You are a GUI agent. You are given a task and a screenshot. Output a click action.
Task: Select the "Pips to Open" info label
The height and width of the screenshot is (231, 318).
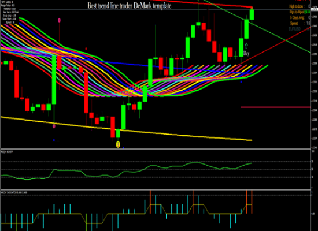point(297,12)
